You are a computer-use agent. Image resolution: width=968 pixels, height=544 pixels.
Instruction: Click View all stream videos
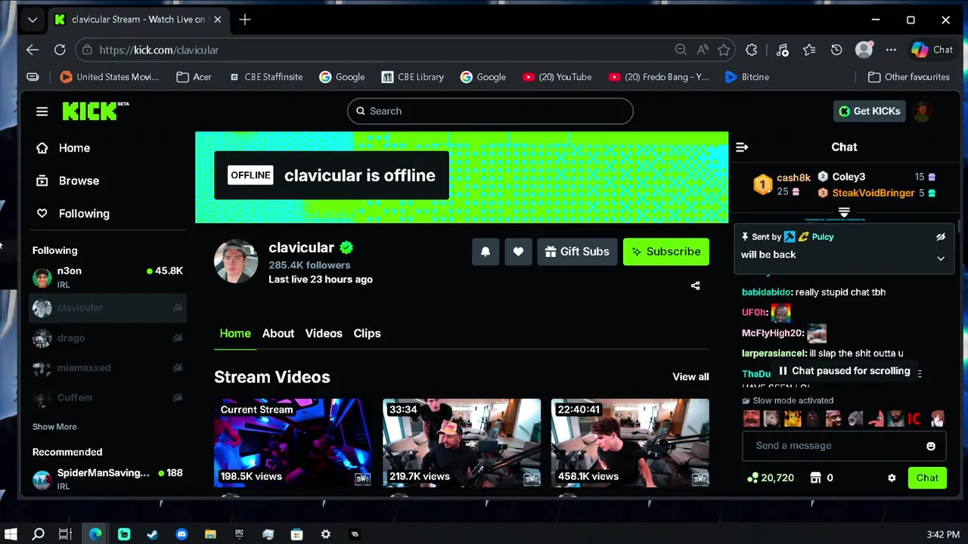[x=690, y=377]
